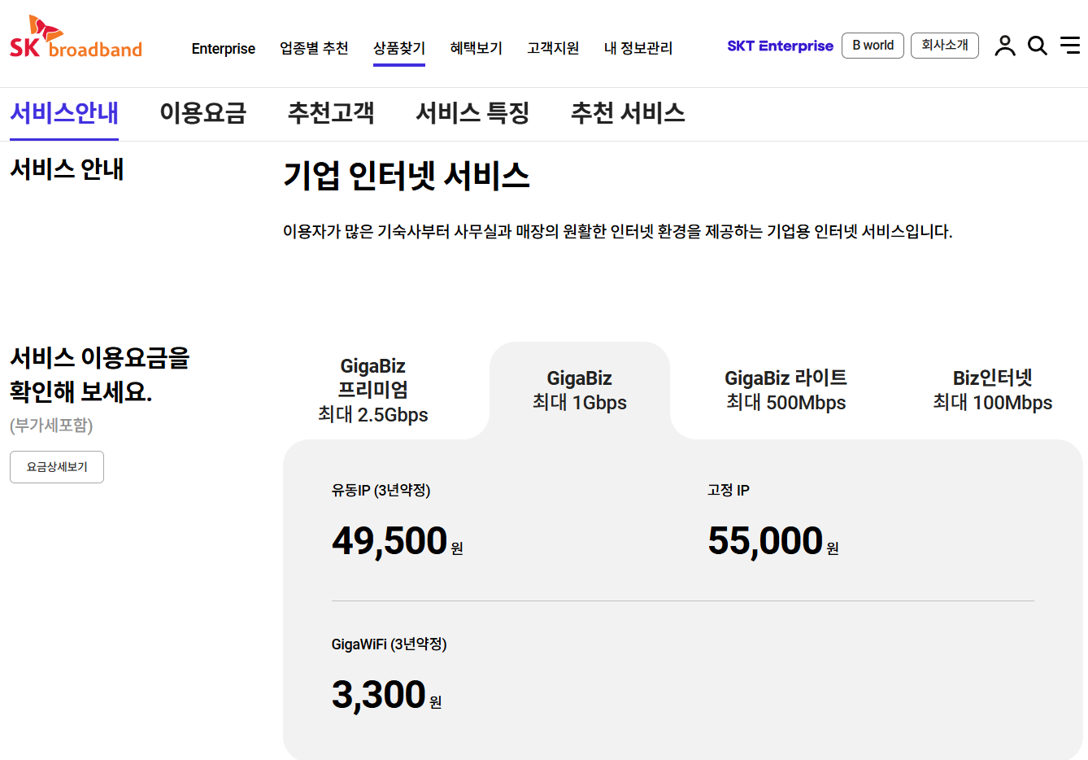The height and width of the screenshot is (760, 1088).
Task: Open the 내 정보관리 menu
Action: [638, 49]
